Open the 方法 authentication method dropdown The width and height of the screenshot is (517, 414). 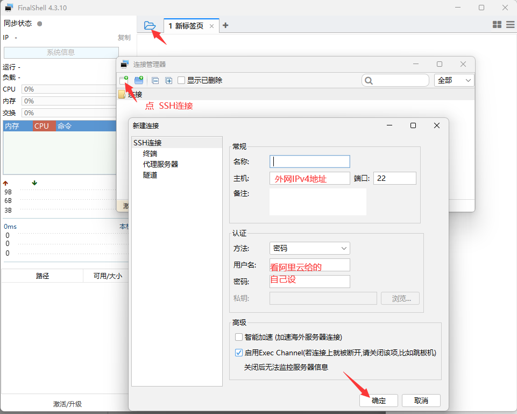(x=309, y=248)
